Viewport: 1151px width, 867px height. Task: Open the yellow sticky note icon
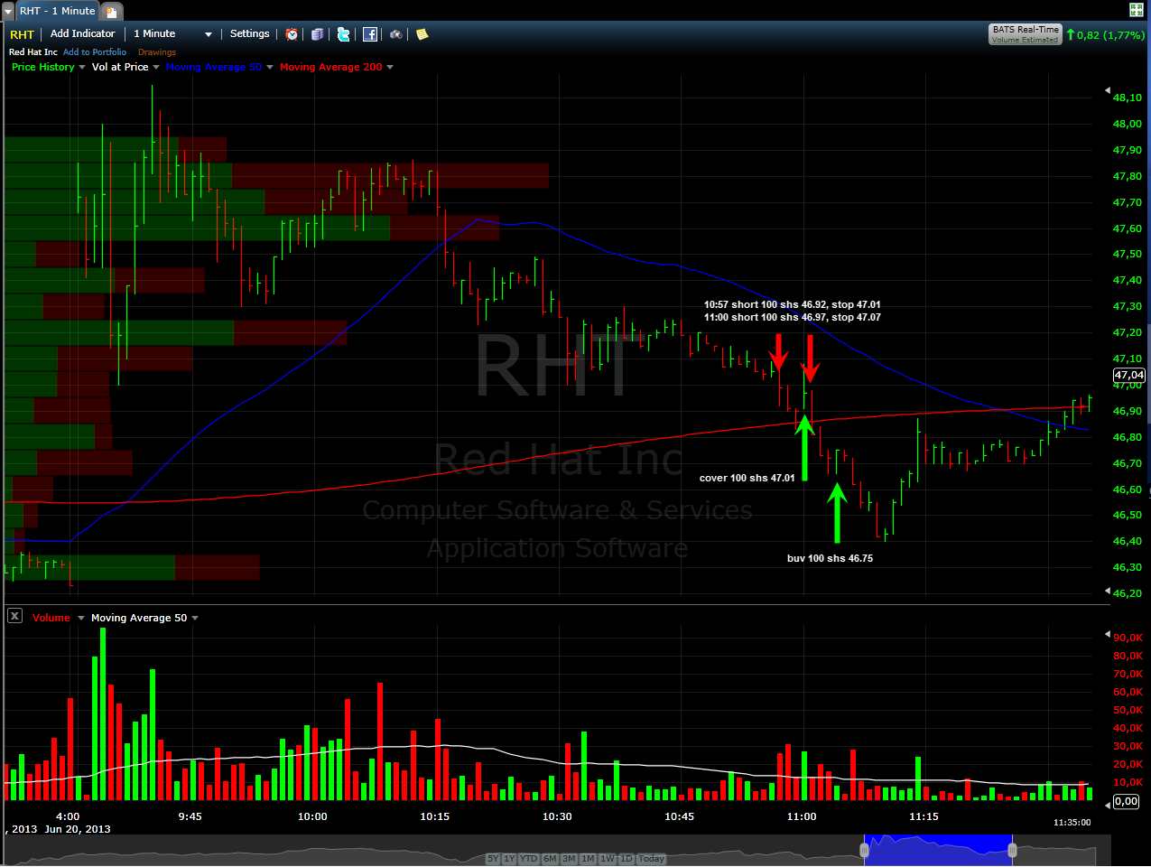tap(422, 34)
